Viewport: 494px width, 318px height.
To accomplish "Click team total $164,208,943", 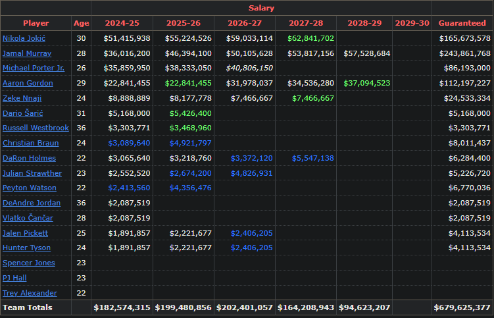I will pyautogui.click(x=306, y=307).
